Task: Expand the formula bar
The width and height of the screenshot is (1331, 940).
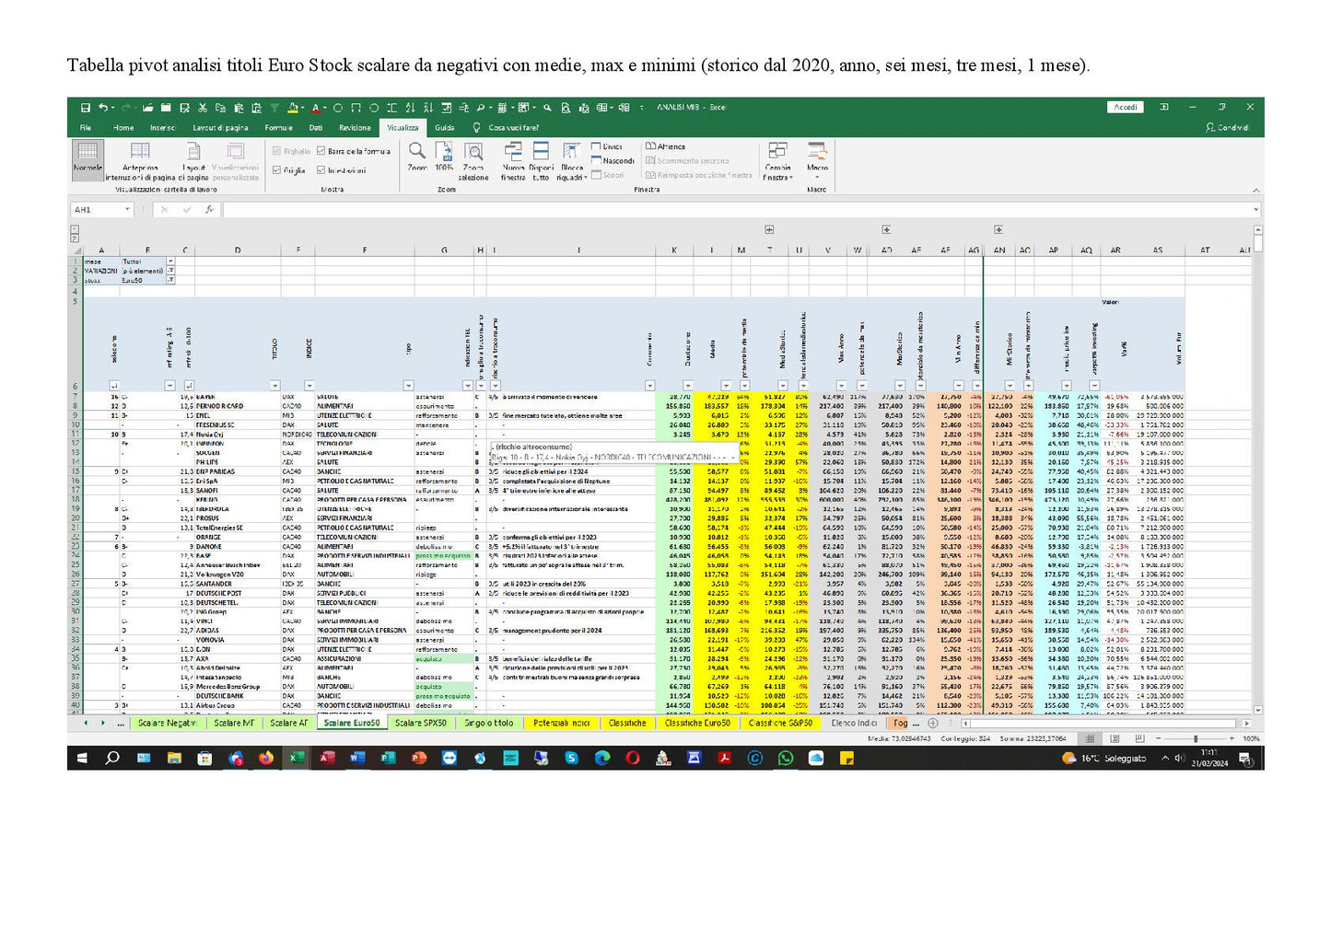Action: click(1256, 210)
